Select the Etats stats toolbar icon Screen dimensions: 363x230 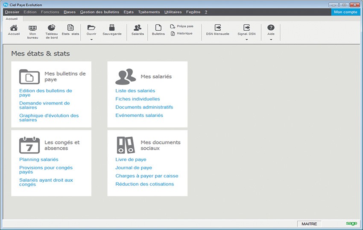click(x=70, y=29)
